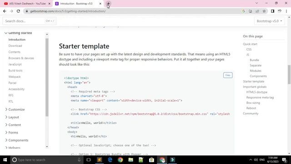The image size is (291, 164).
Task: Open Windows Start menu
Action: [x=5, y=160]
